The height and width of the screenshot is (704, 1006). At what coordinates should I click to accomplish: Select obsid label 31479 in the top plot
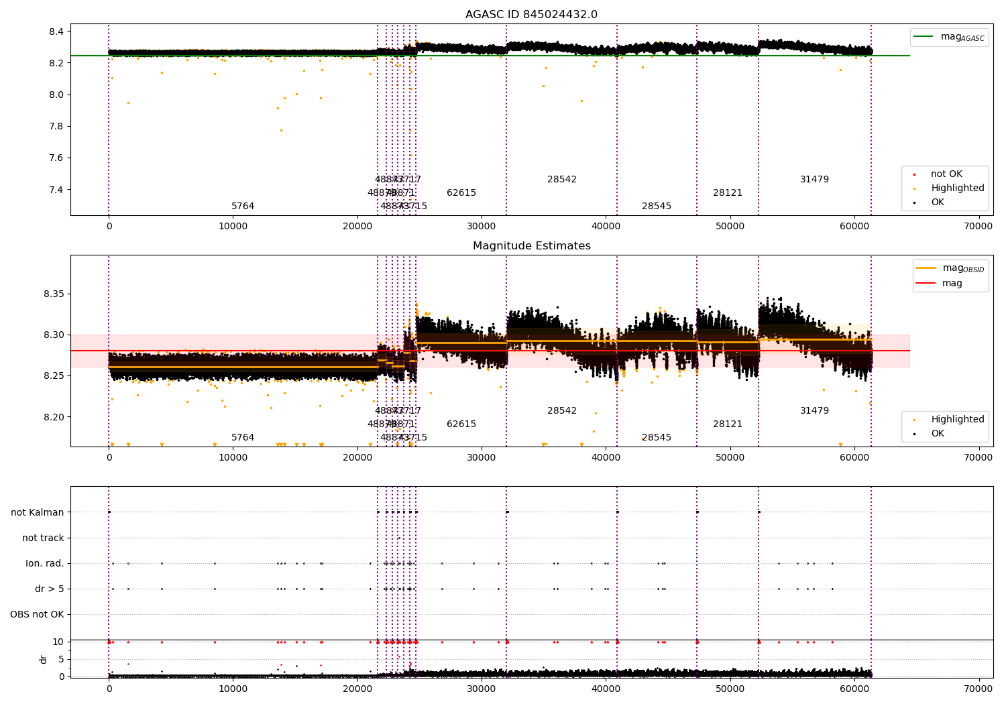click(815, 180)
